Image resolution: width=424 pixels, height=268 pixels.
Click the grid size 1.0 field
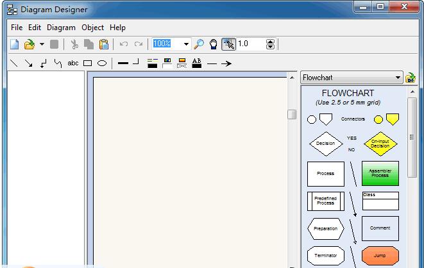[x=250, y=44]
